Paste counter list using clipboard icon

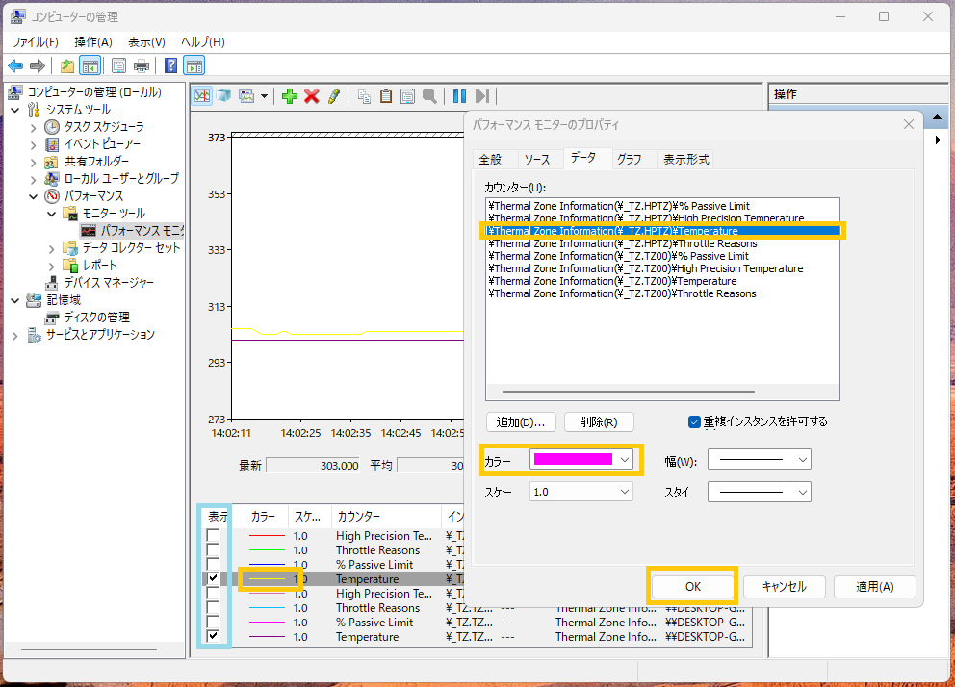pos(387,96)
